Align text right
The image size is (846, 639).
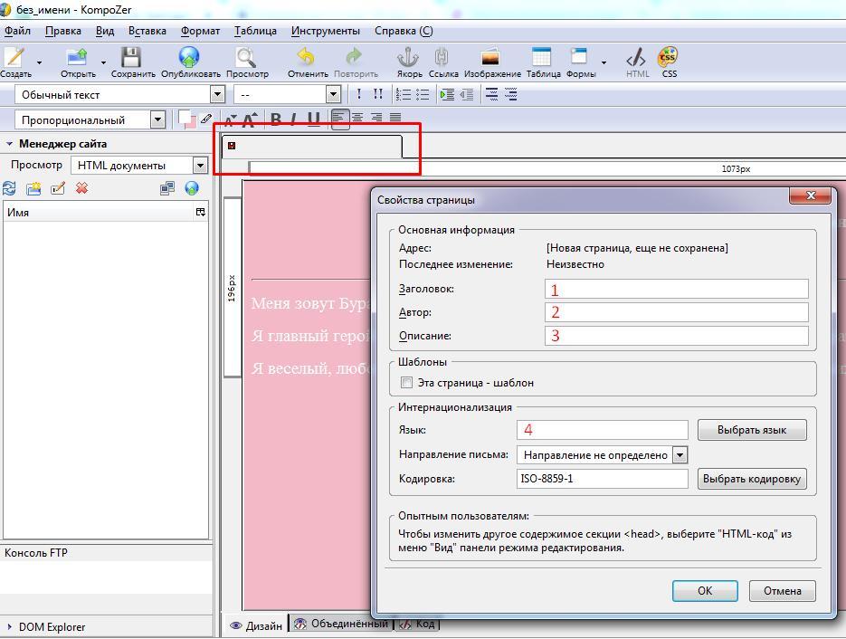coord(376,118)
